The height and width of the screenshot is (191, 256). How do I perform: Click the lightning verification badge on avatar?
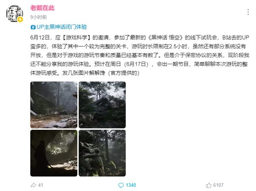click(x=20, y=20)
